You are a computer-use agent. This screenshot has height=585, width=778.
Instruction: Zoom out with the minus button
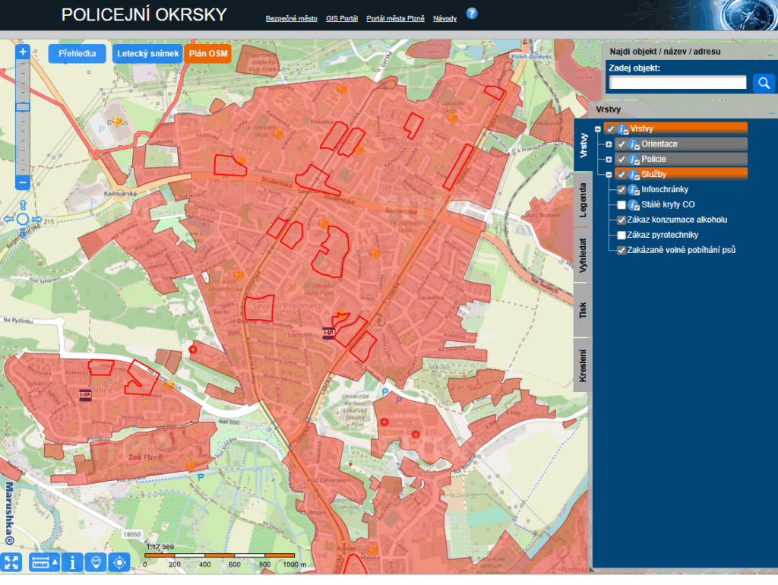coord(22,182)
